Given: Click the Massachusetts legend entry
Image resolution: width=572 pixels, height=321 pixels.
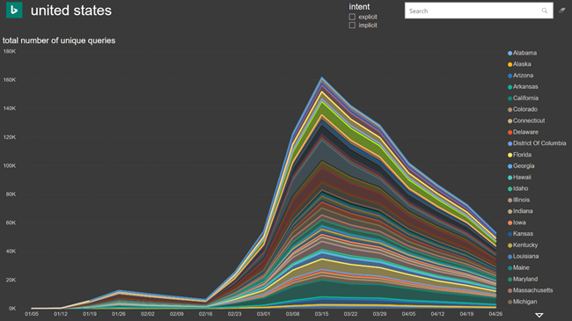Looking at the screenshot, I should pyautogui.click(x=531, y=290).
